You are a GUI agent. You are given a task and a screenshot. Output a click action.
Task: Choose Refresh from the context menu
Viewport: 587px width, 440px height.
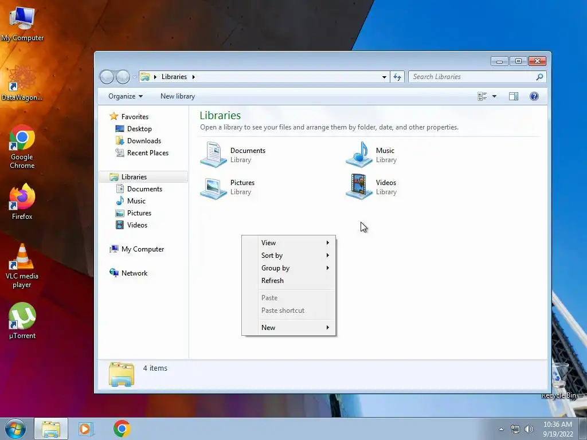(x=288, y=281)
